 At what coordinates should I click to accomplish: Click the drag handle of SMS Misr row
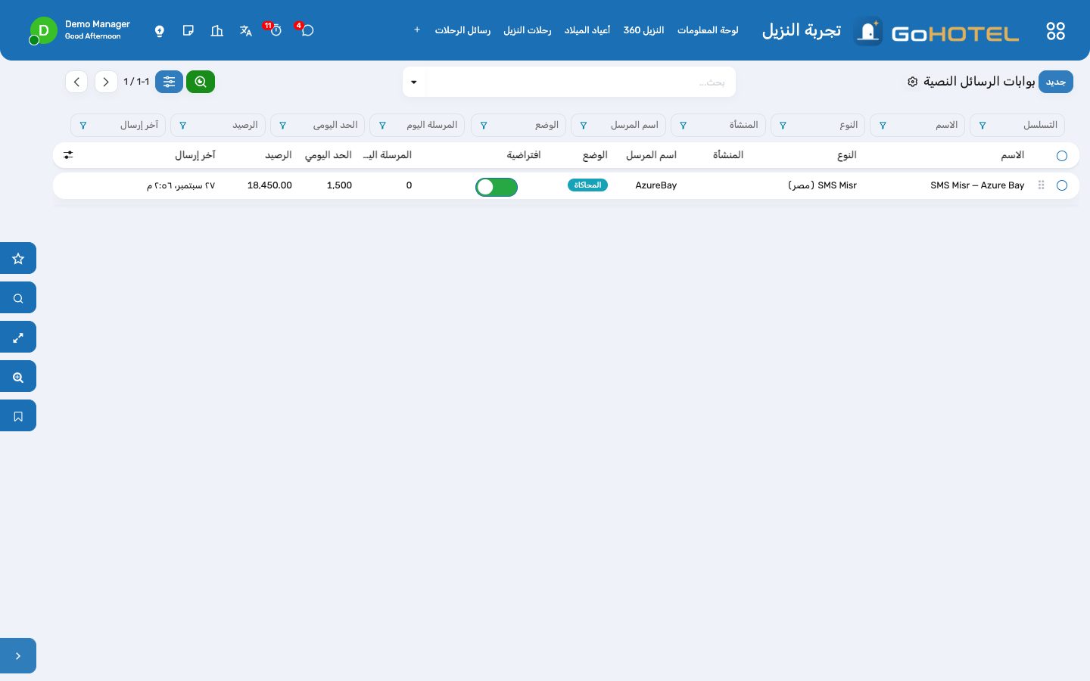[x=1042, y=185]
